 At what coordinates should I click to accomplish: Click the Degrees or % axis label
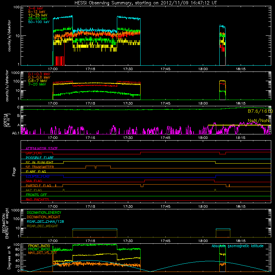tap(9, 257)
